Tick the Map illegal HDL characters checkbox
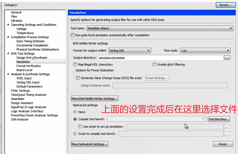Viewport: 238px width, 154px height. pos(75,65)
